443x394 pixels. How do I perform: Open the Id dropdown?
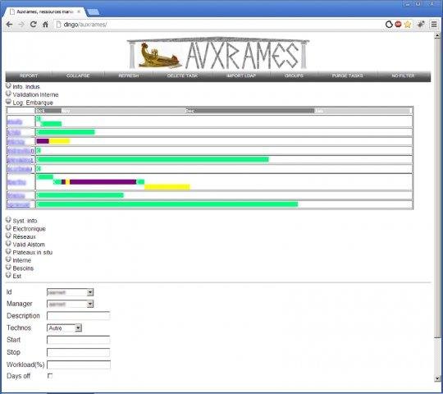70,292
